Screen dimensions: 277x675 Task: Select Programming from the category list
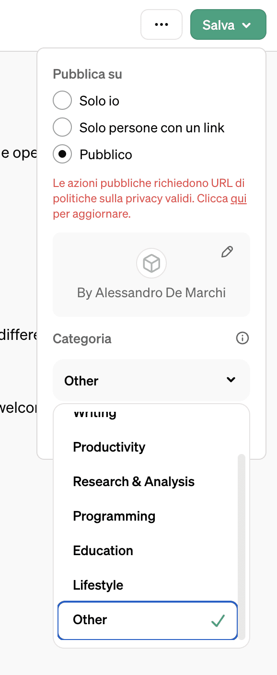click(114, 516)
